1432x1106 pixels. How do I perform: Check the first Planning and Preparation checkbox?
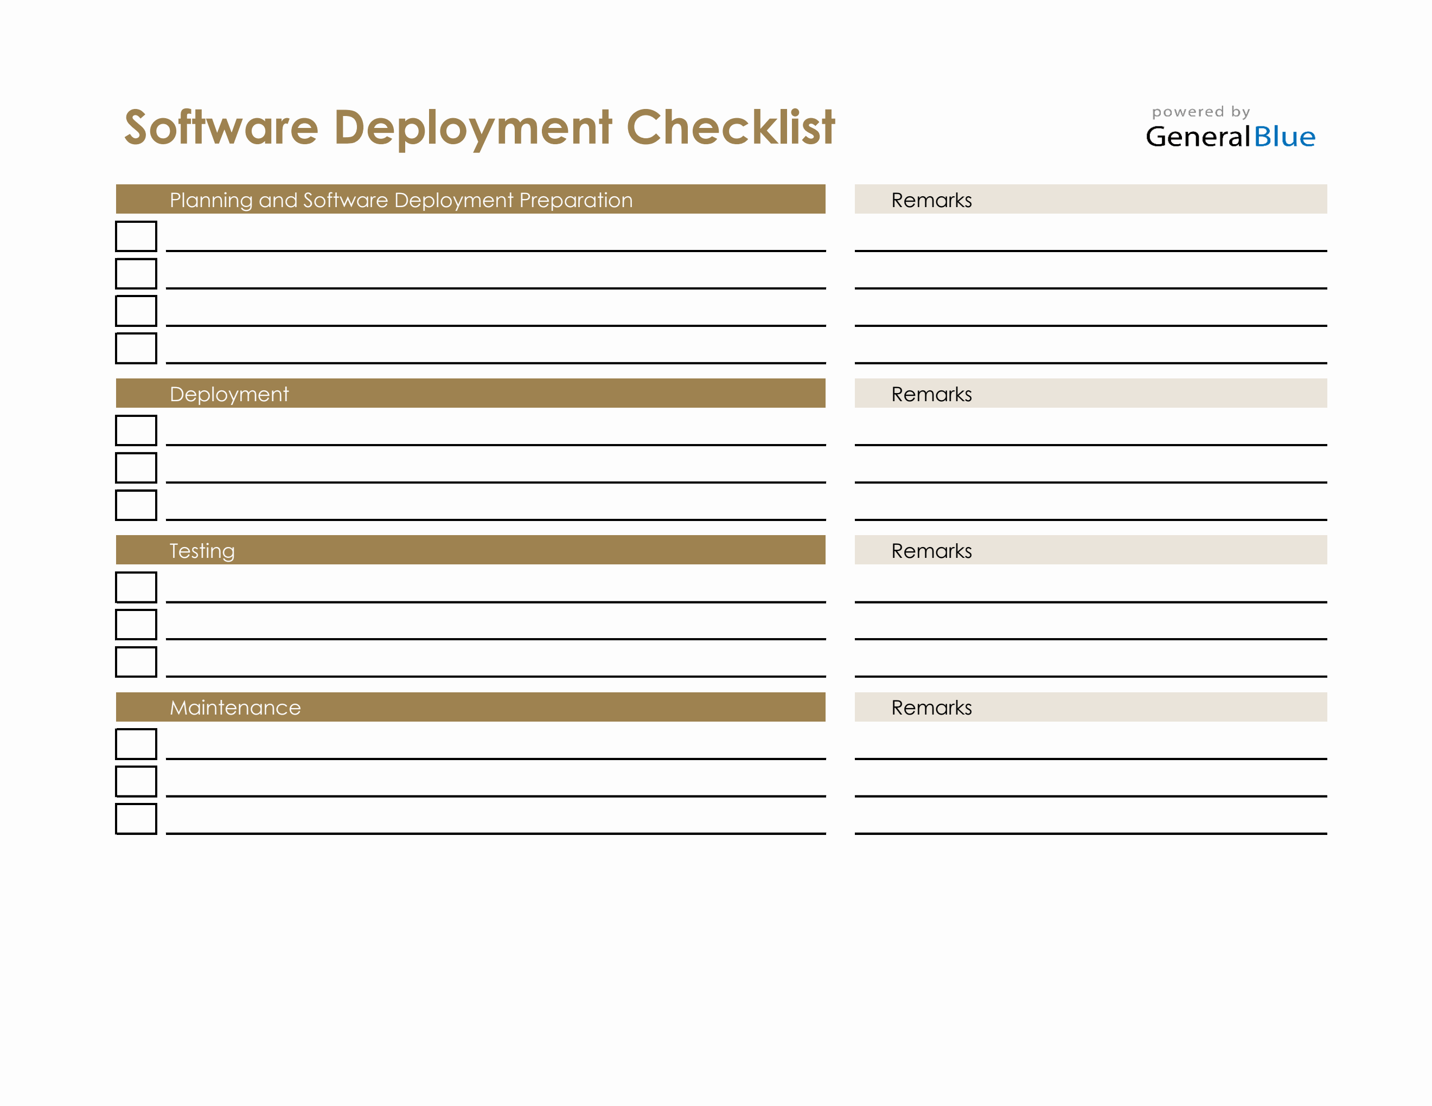pyautogui.click(x=136, y=237)
